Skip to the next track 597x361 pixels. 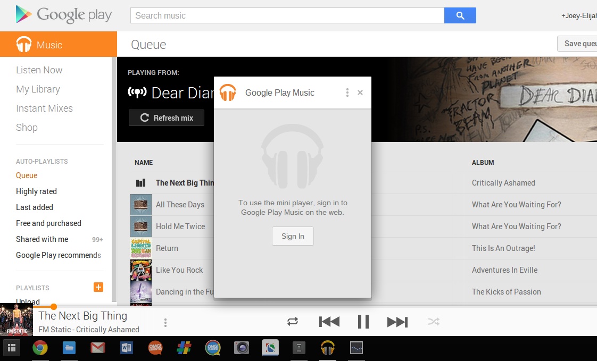397,322
